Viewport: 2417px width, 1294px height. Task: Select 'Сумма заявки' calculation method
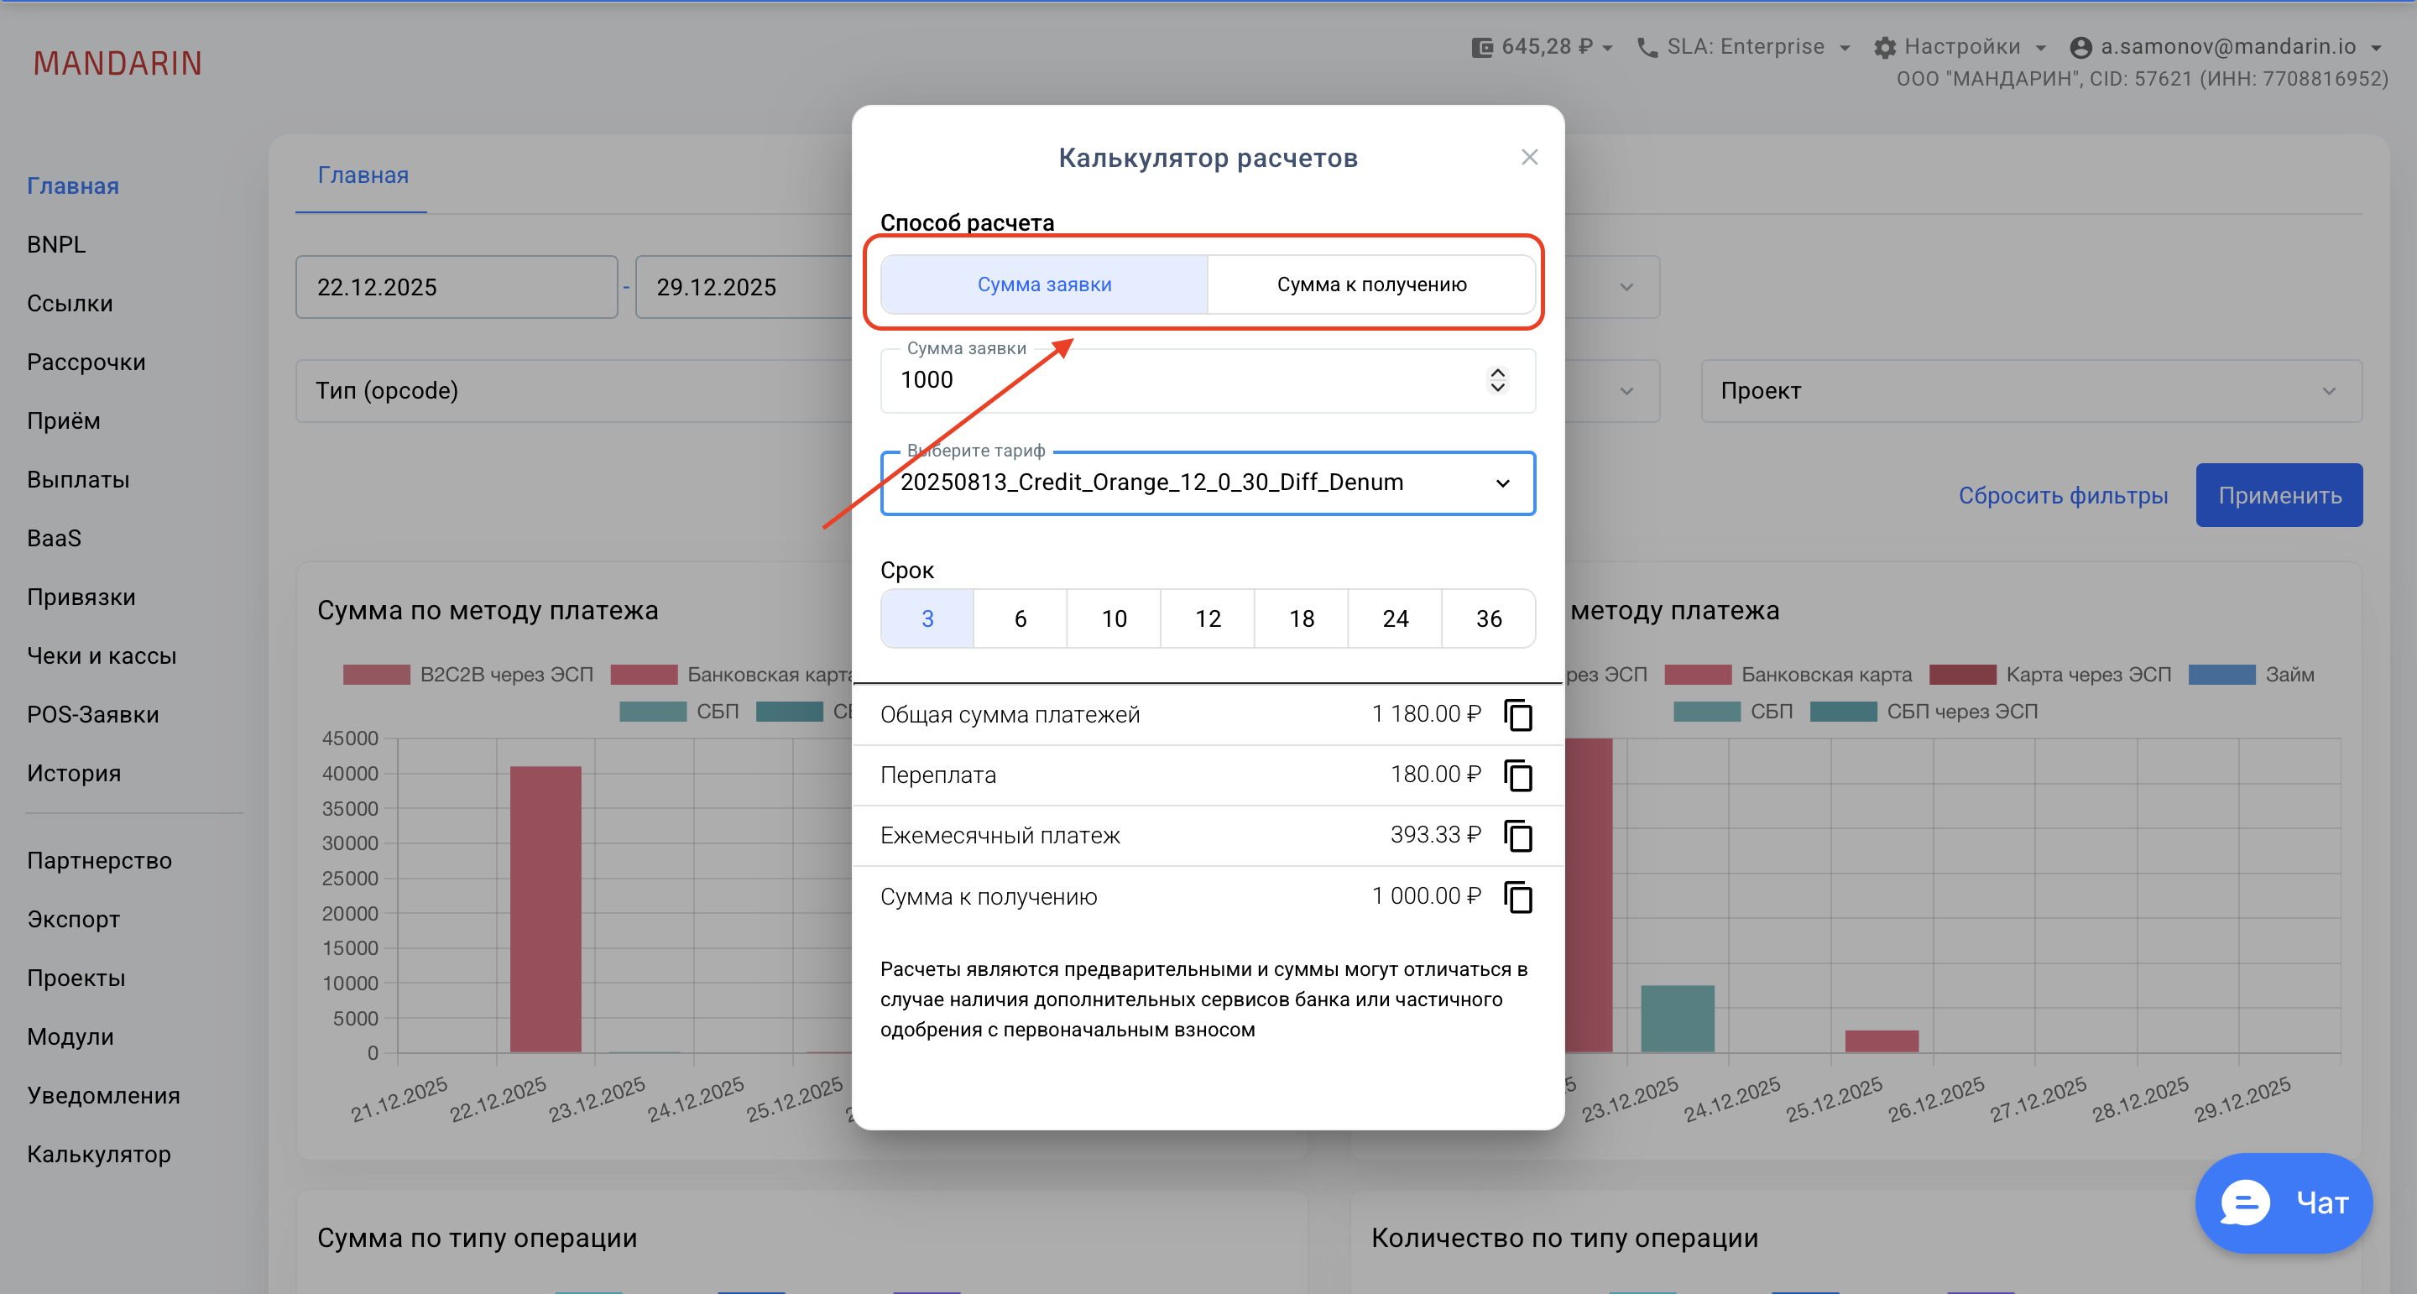tap(1044, 284)
